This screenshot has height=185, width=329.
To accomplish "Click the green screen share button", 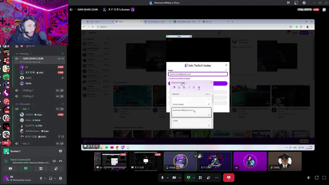I will pos(188,178).
